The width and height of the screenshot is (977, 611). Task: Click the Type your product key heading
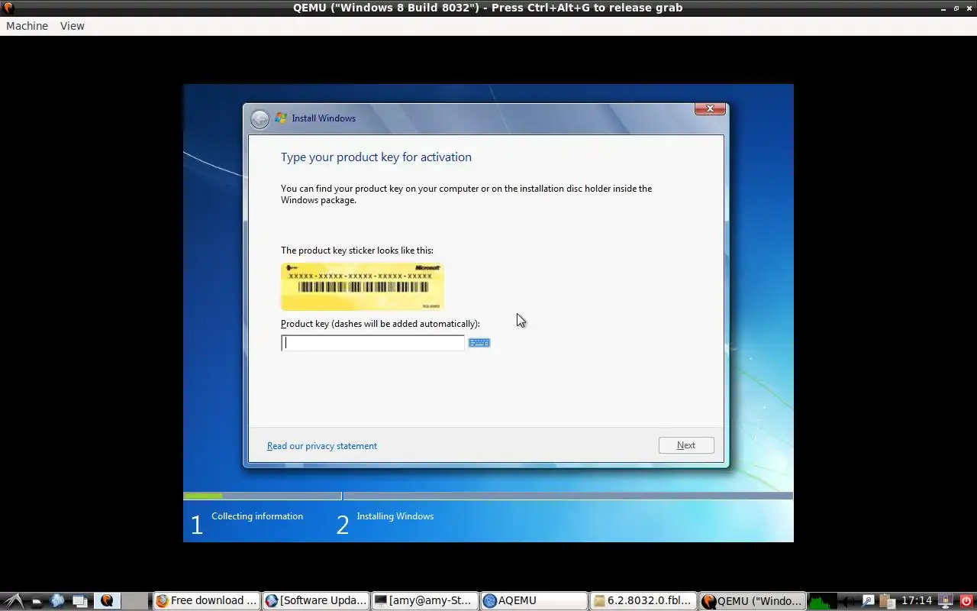(376, 157)
